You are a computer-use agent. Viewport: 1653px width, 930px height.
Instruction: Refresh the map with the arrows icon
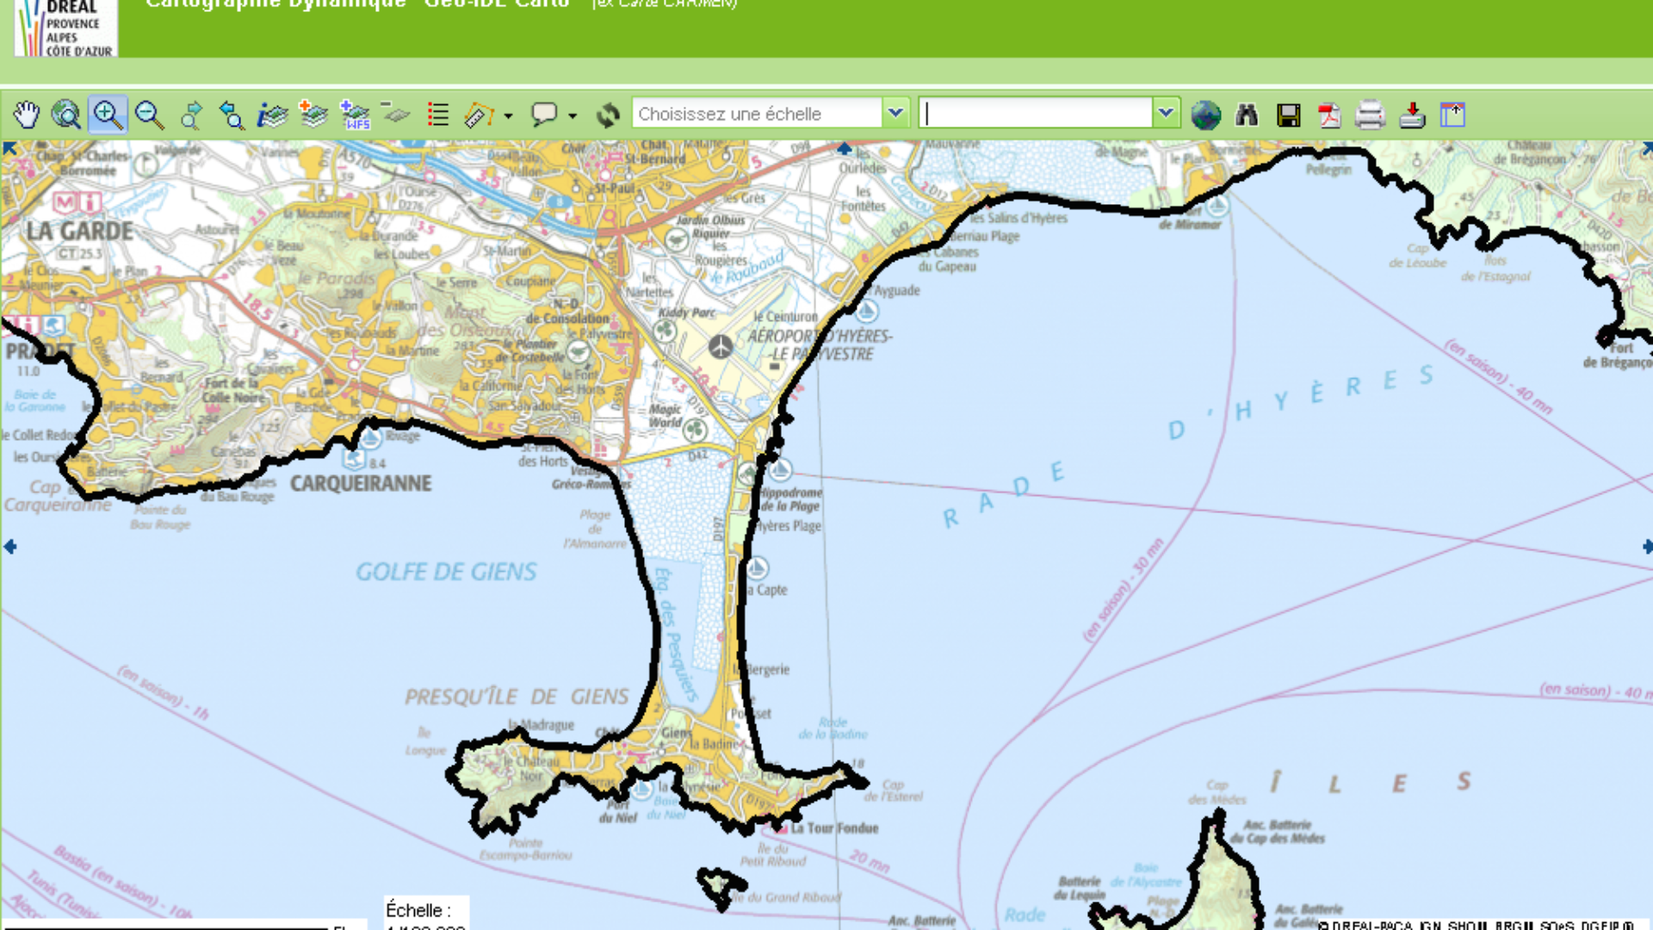click(608, 115)
